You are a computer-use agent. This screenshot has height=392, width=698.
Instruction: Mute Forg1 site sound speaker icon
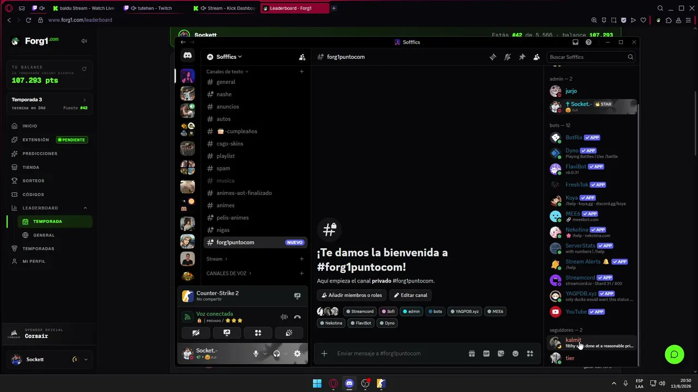coord(84,41)
